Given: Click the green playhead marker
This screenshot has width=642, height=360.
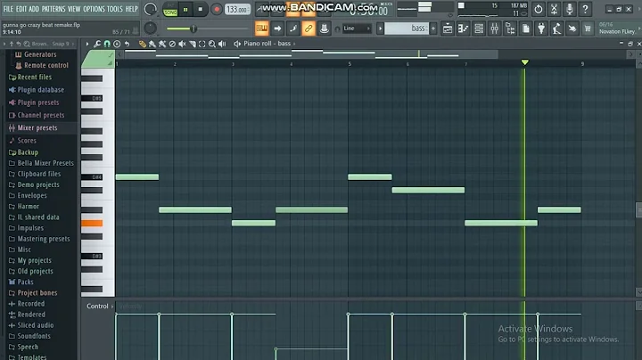Looking at the screenshot, I should pyautogui.click(x=524, y=62).
